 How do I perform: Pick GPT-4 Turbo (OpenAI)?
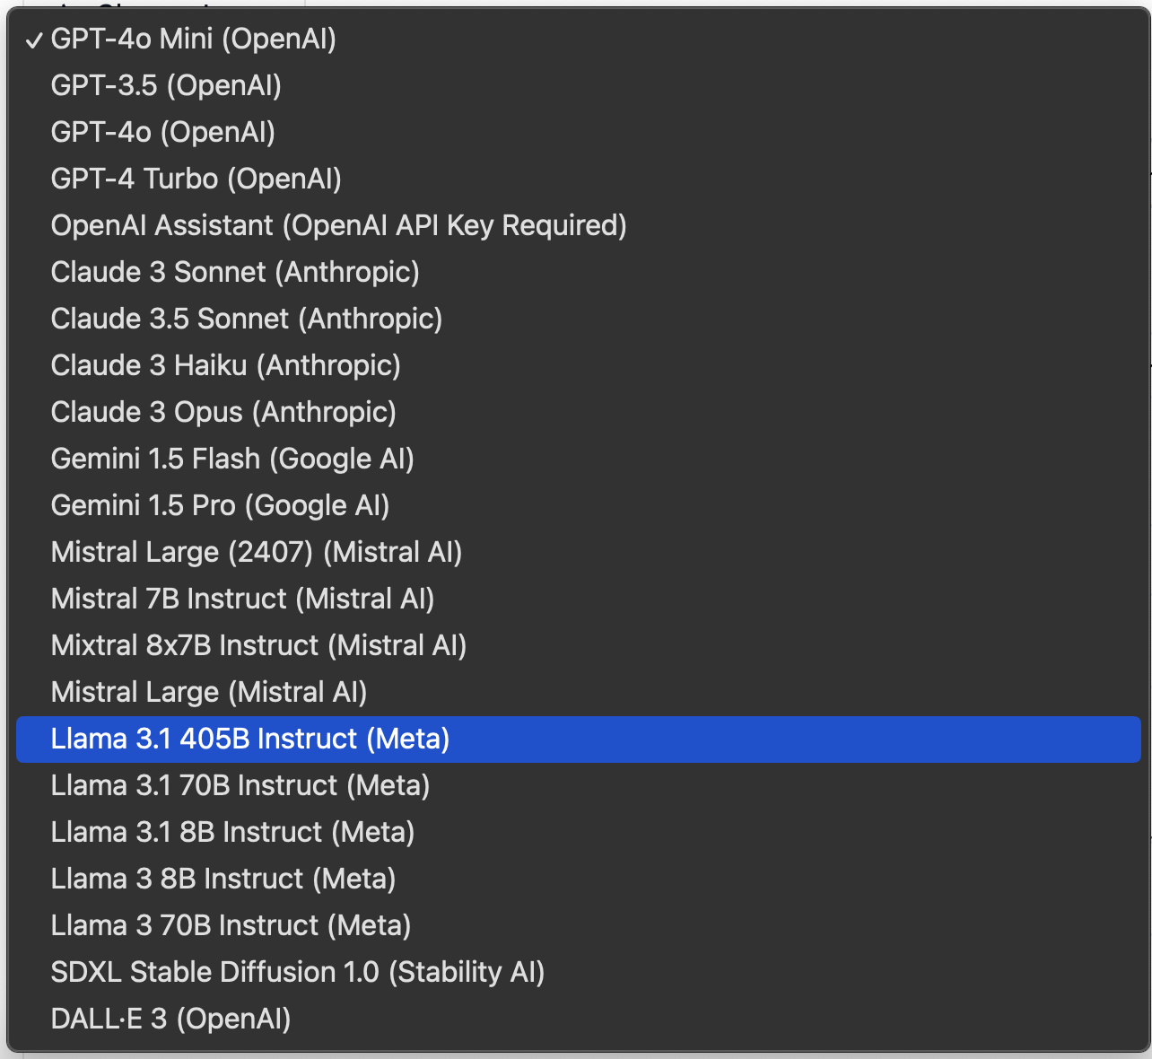click(196, 179)
